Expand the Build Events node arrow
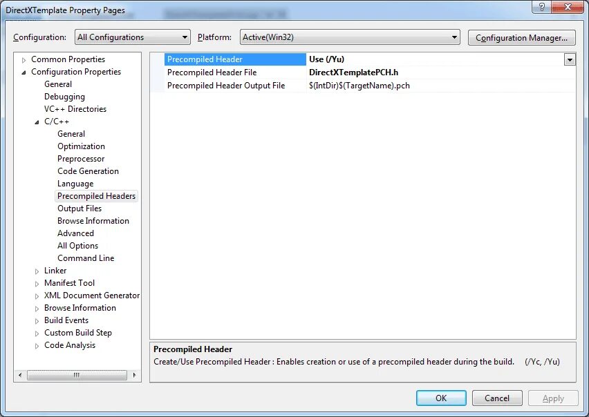 coord(37,320)
